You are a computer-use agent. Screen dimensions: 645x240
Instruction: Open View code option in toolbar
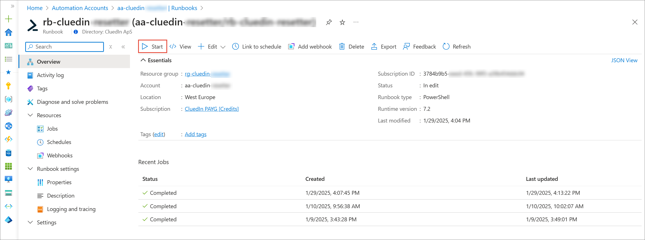pyautogui.click(x=180, y=47)
